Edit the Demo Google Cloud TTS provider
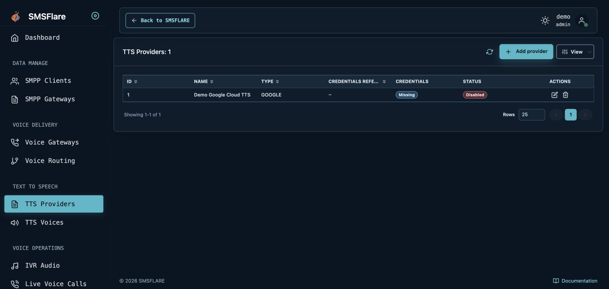The image size is (609, 289). [x=555, y=95]
